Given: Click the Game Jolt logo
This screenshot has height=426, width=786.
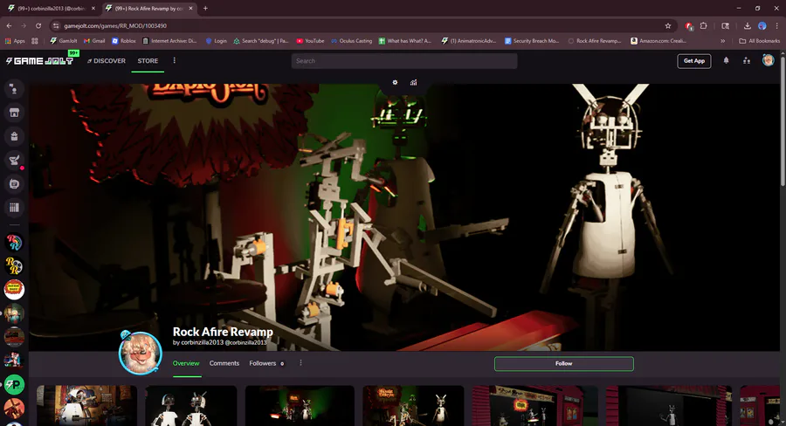Looking at the screenshot, I should click(39, 60).
